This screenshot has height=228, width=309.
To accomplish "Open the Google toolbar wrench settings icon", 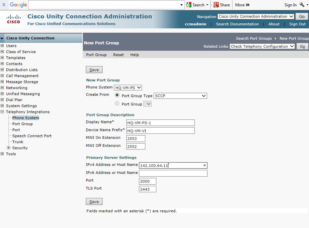I will click(302, 5).
